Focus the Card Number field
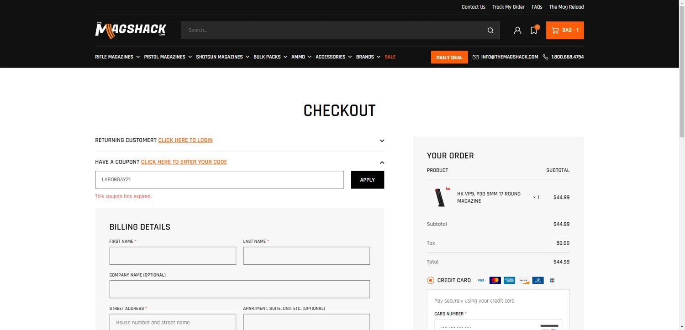Image resolution: width=685 pixels, height=330 pixels. (498, 325)
